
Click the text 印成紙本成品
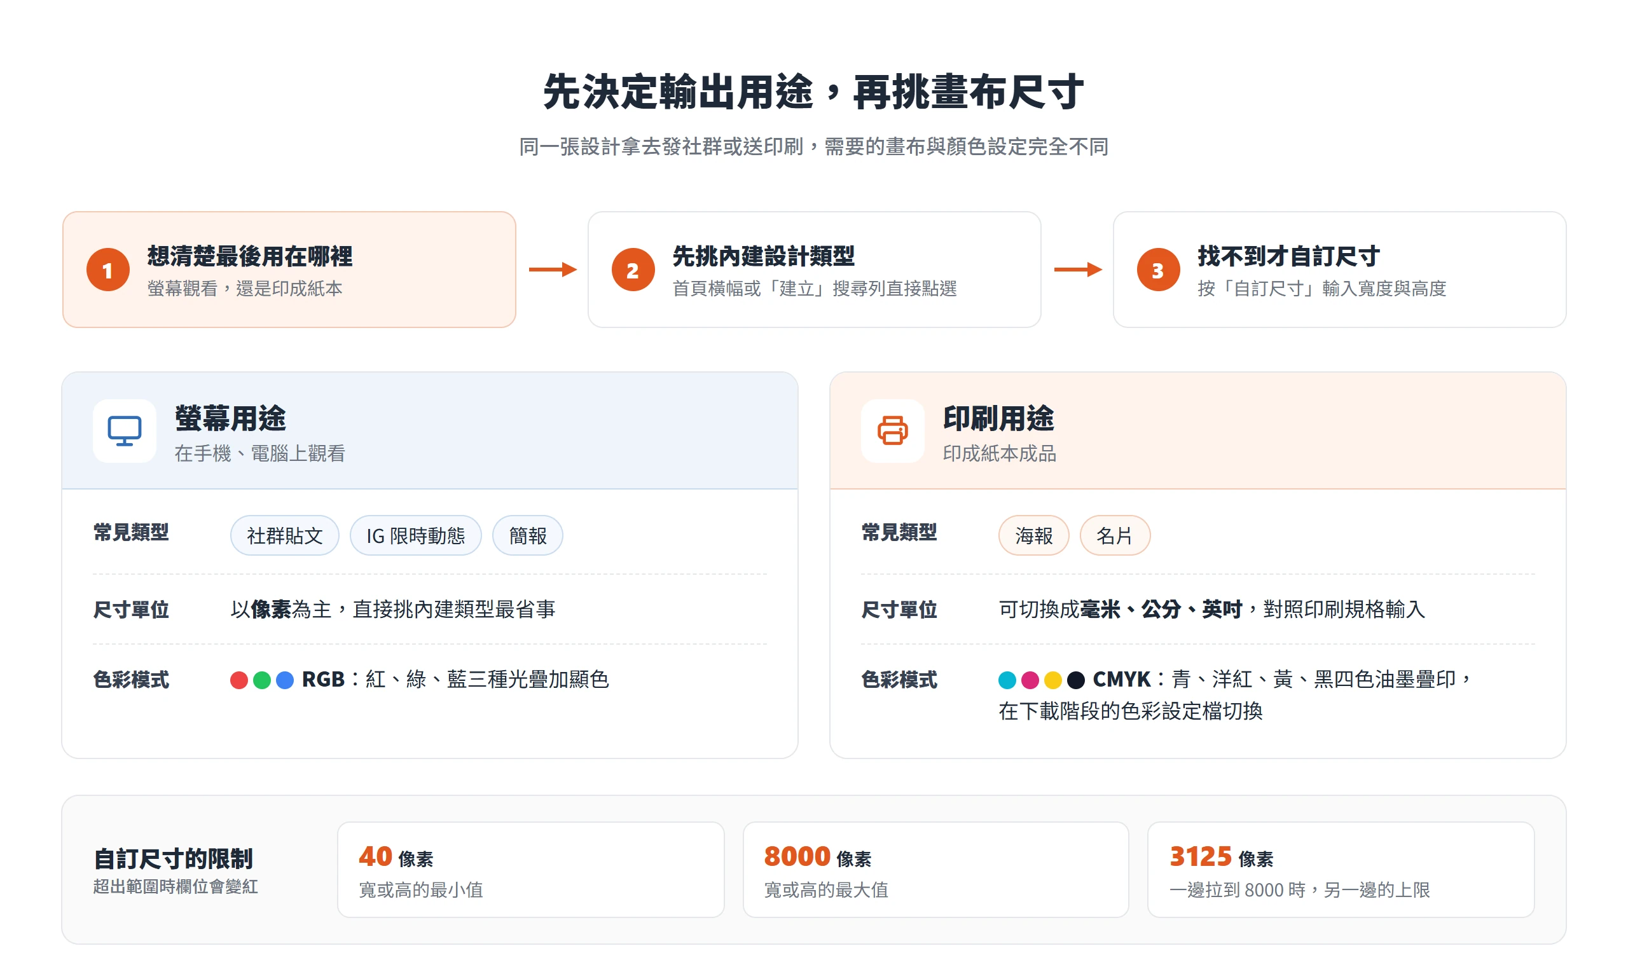coord(999,453)
